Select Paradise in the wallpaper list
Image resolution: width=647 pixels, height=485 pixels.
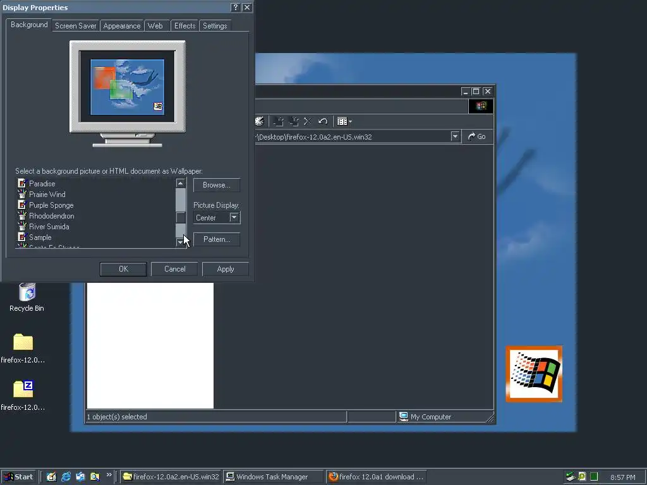pos(42,184)
